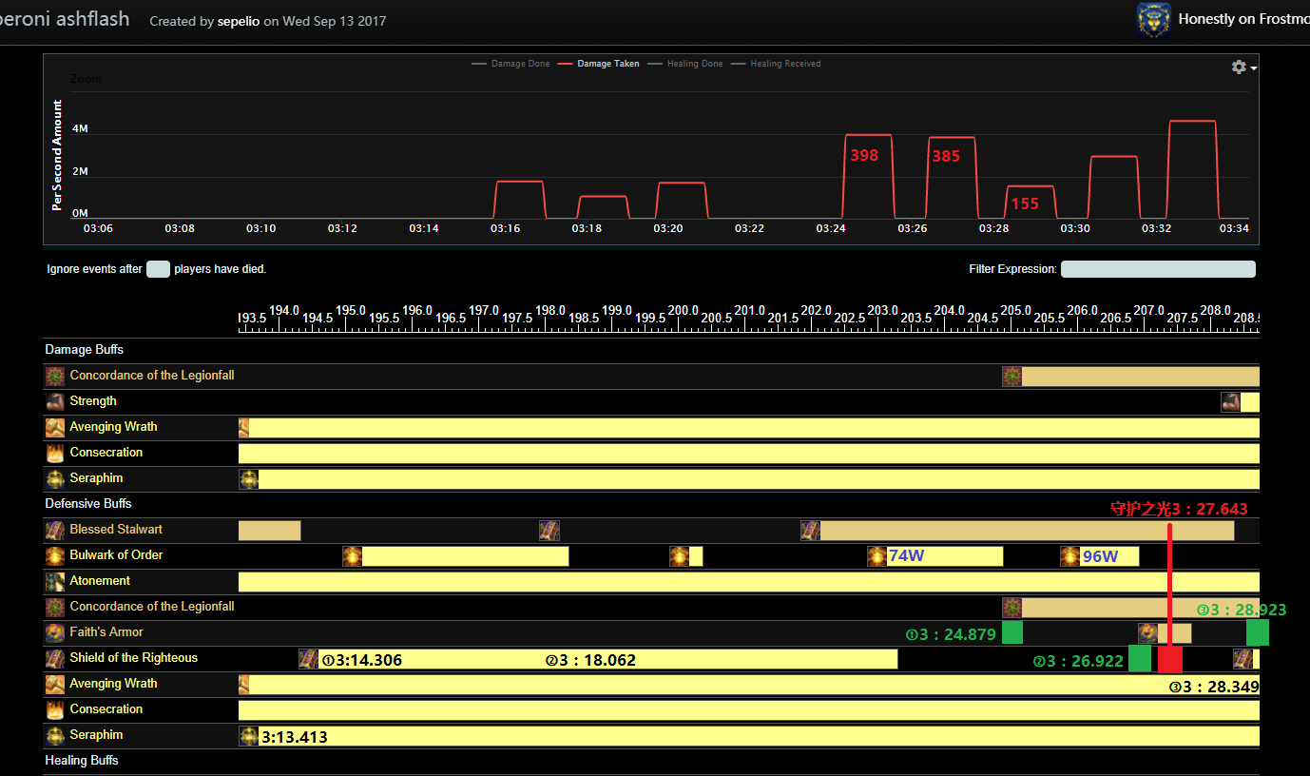
Task: Open the Shield of the Righteous link
Action: coord(134,658)
